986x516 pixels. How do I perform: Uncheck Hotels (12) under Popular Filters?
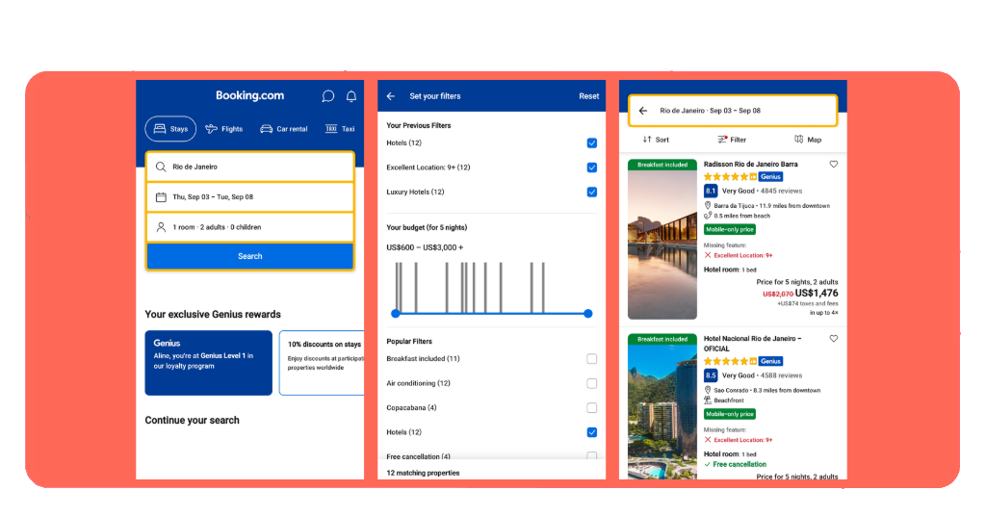592,432
